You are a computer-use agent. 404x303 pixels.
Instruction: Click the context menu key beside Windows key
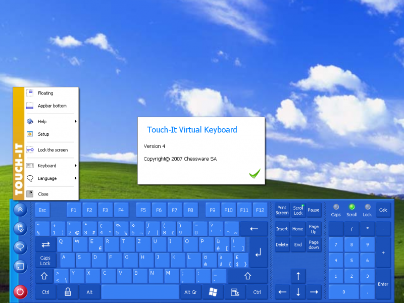[235, 292]
